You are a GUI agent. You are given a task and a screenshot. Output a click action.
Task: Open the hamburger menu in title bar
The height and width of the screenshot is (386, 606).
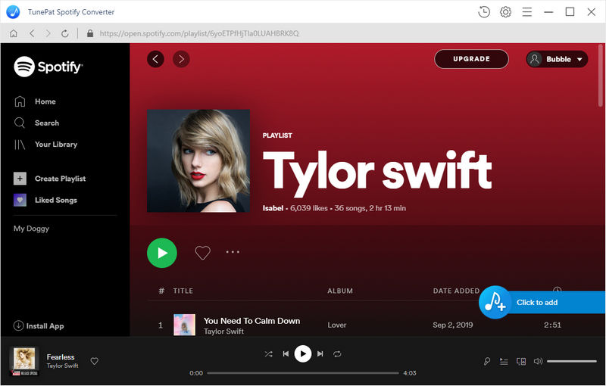tap(527, 12)
